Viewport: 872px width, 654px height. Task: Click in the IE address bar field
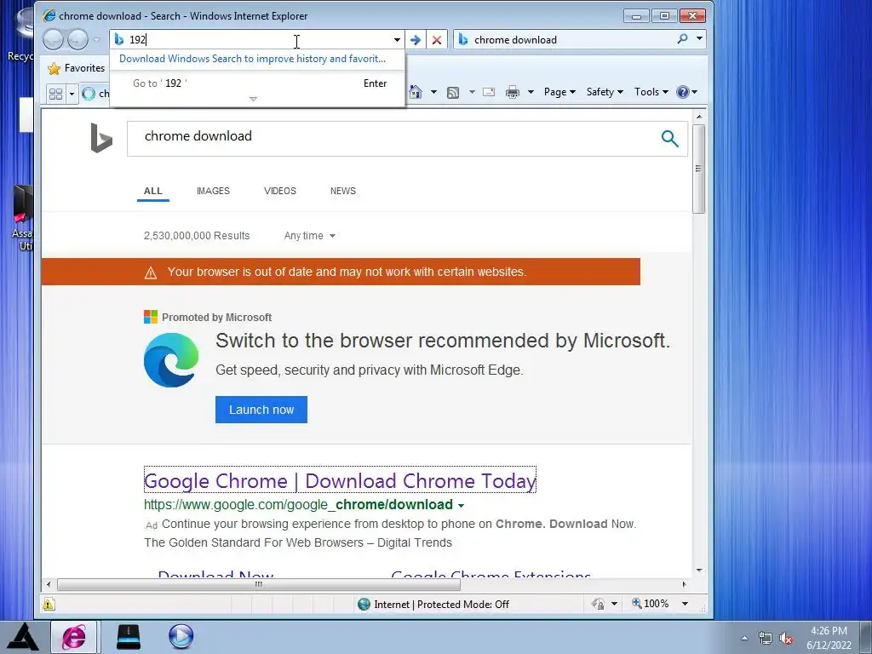pyautogui.click(x=259, y=40)
